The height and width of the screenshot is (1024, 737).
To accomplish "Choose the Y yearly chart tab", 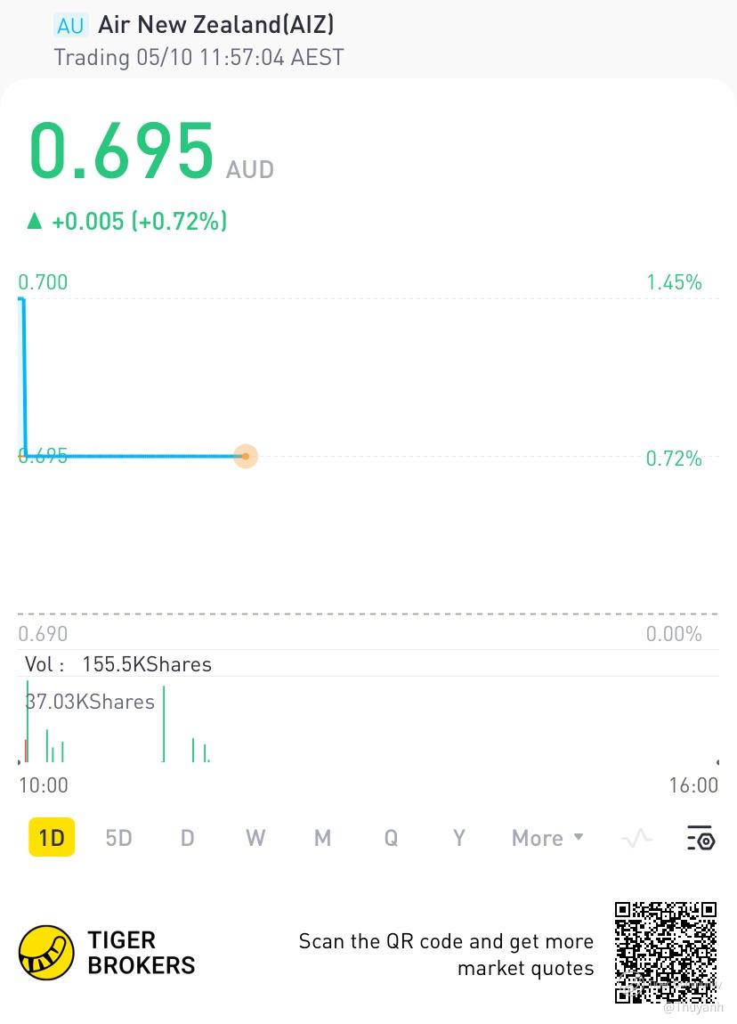I will 459,838.
